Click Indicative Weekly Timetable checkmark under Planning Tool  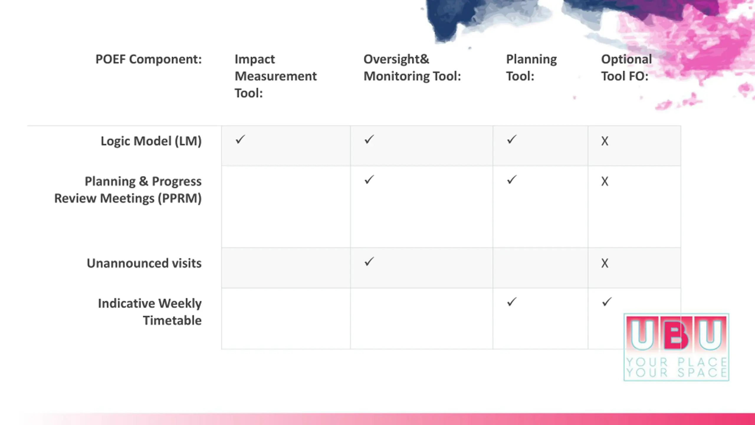[512, 302]
